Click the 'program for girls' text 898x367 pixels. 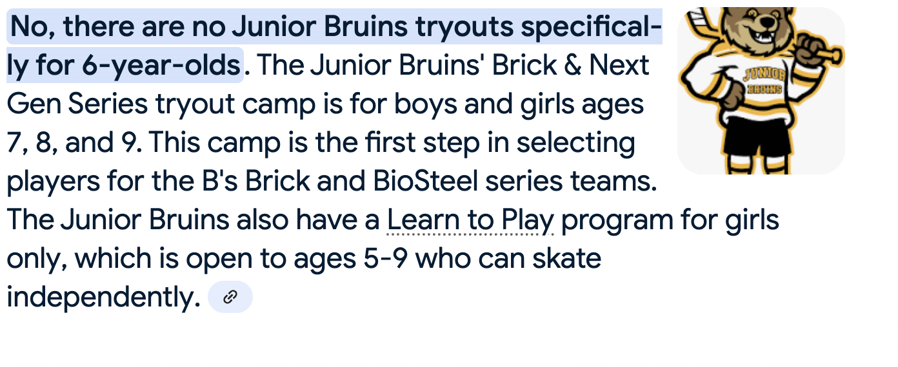(x=670, y=220)
